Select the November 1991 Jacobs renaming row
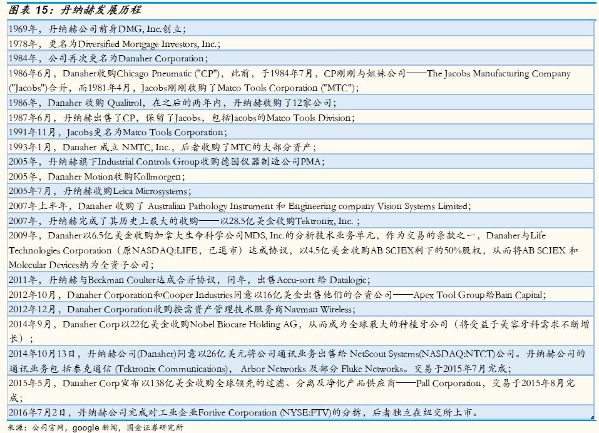 coord(118,132)
